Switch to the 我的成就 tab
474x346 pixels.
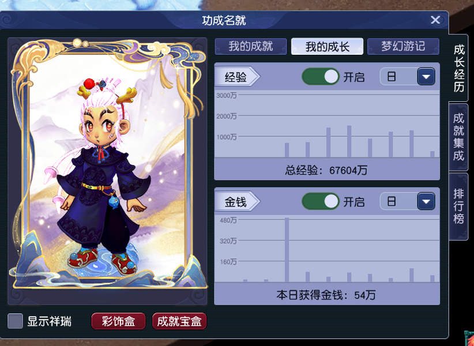(251, 47)
